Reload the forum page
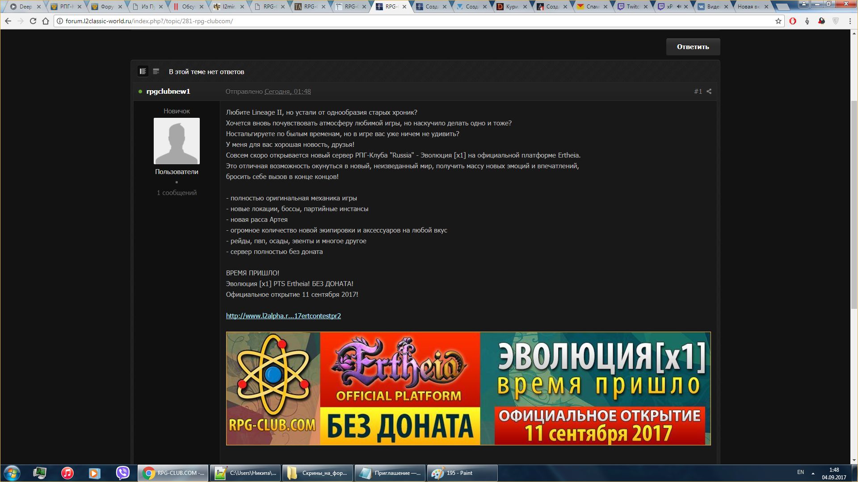This screenshot has height=482, width=858. 33,21
